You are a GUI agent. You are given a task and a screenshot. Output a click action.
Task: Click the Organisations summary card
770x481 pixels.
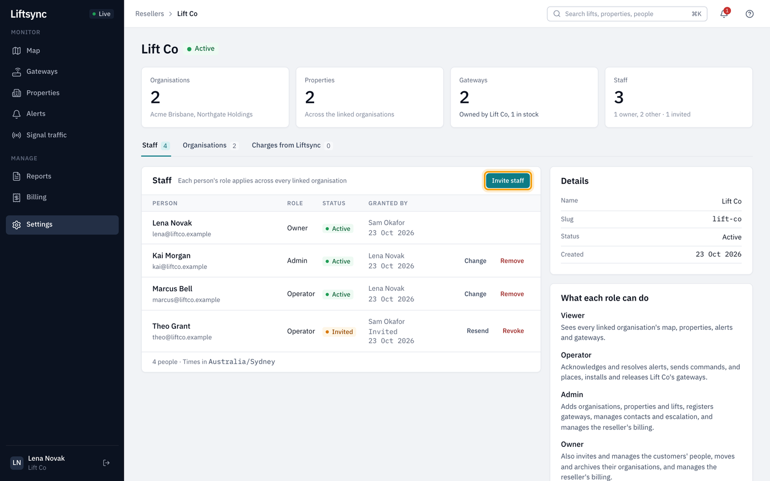[215, 97]
